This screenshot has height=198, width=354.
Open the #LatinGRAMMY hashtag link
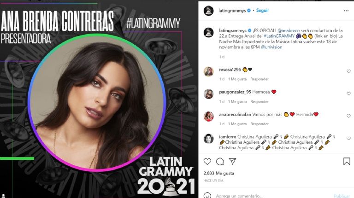pyautogui.click(x=279, y=36)
